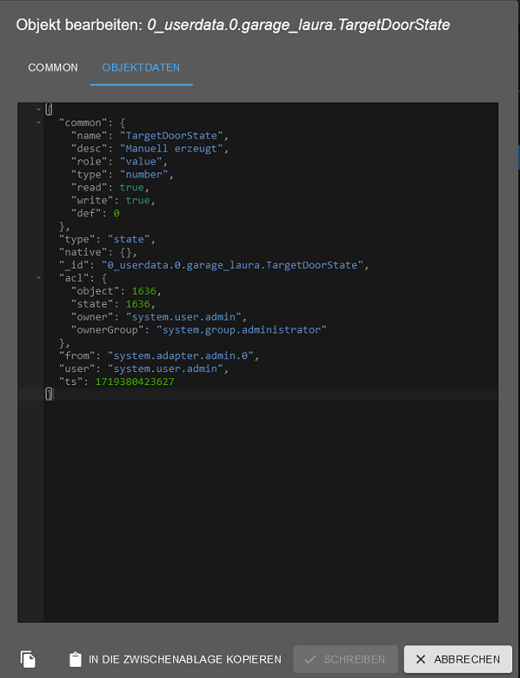This screenshot has height=678, width=520.
Task: Click the "read" true value in editor
Action: 132,187
